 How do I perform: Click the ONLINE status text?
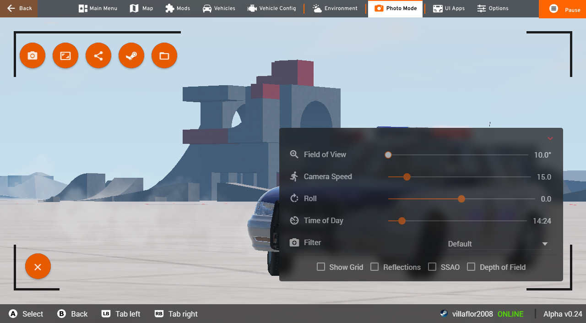(x=510, y=314)
